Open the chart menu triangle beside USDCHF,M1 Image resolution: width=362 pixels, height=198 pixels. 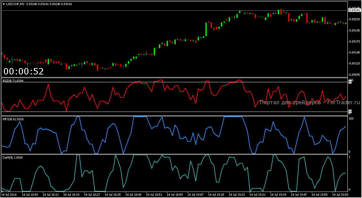click(4, 4)
